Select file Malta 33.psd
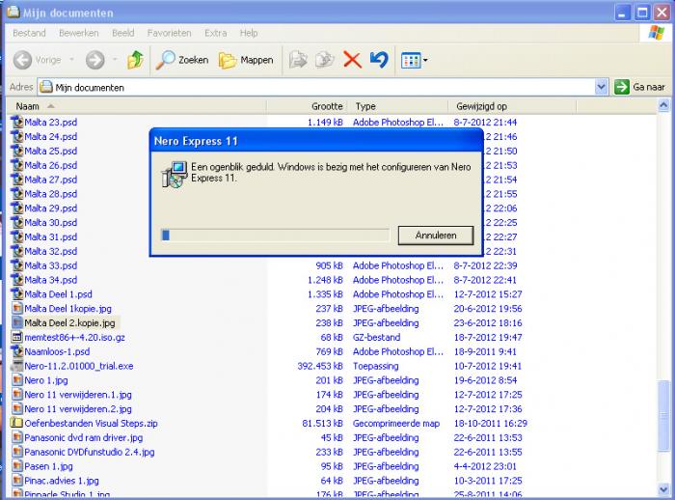The height and width of the screenshot is (500, 675). (x=50, y=265)
